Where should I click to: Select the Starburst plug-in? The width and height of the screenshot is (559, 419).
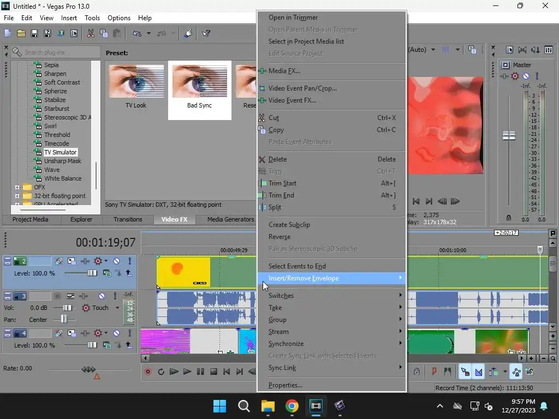click(56, 109)
